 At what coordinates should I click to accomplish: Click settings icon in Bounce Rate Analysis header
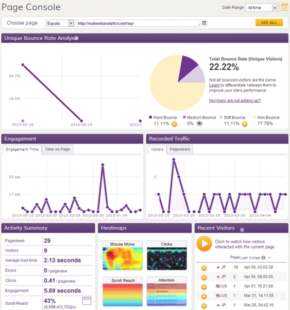pos(77,38)
